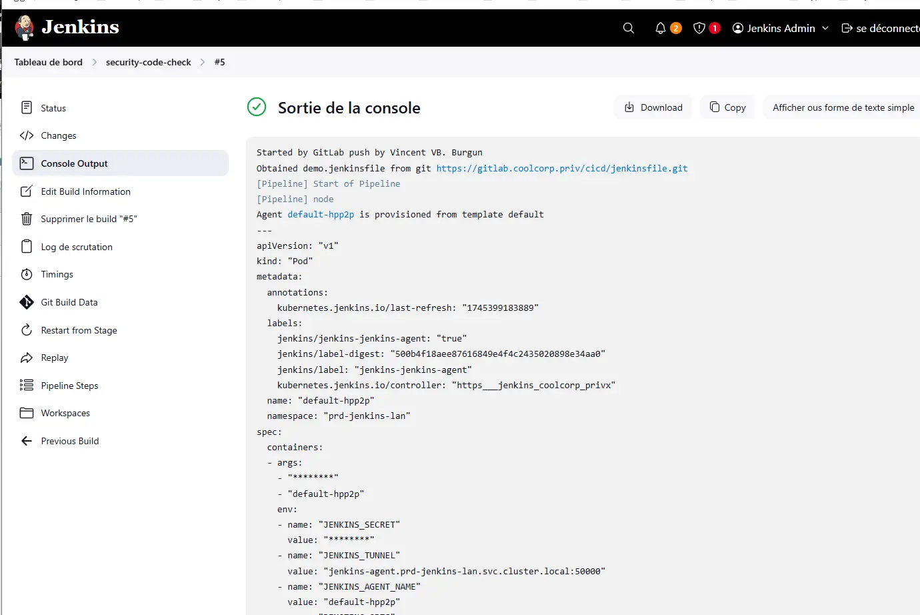Expand the Jenkins Admin dropdown chevron
This screenshot has width=920, height=615.
(x=825, y=28)
